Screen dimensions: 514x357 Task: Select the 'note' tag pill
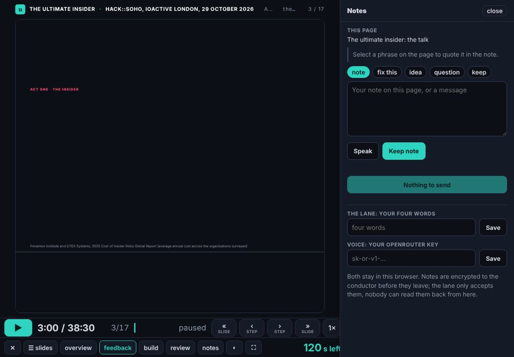(358, 72)
